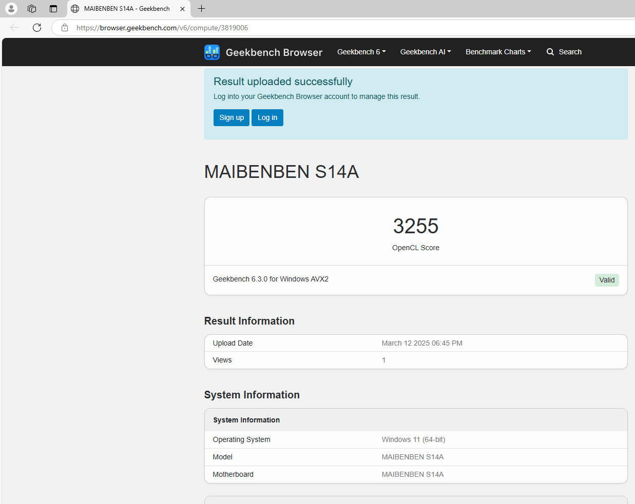635x504 pixels.
Task: Click the "Upload Date" row label
Action: [233, 343]
